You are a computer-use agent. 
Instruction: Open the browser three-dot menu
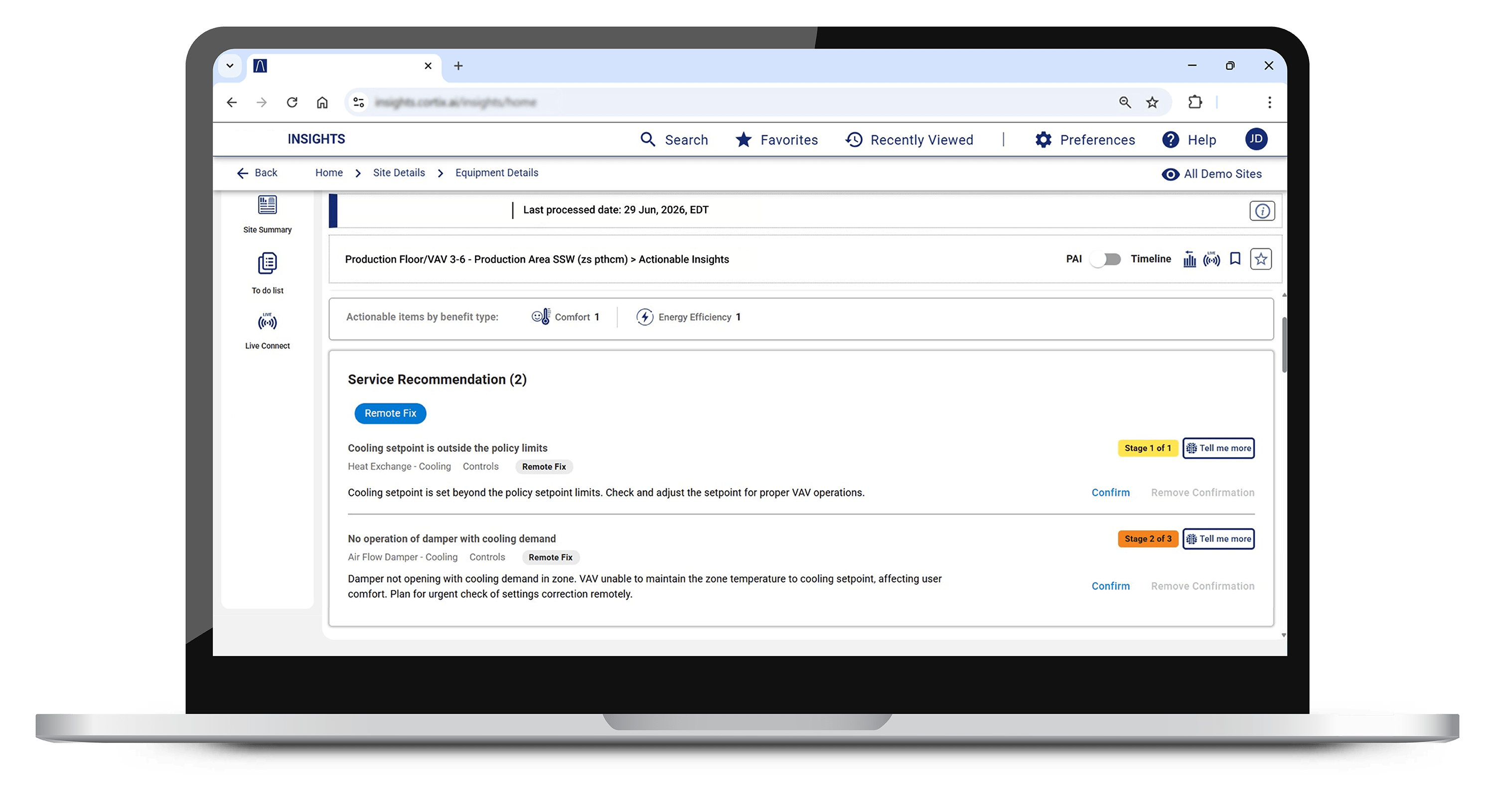(x=1269, y=102)
